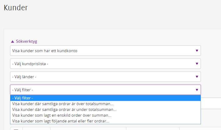Click arrow icon of Välj filter dropdown
221x130 pixels.
197,90
